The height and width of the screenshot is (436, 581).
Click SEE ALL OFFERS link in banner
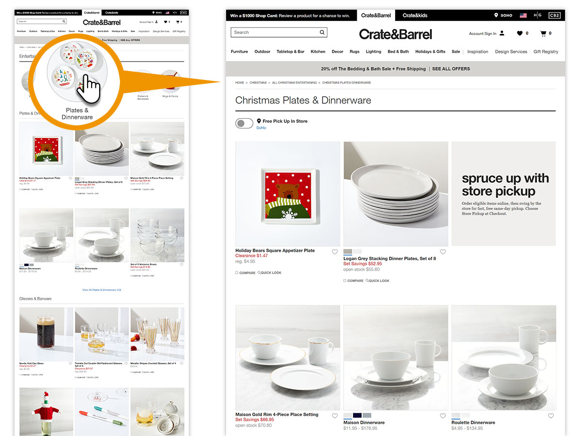pyautogui.click(x=451, y=69)
